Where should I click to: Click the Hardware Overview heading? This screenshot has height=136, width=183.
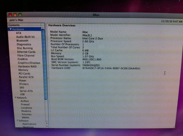[x=62, y=25]
